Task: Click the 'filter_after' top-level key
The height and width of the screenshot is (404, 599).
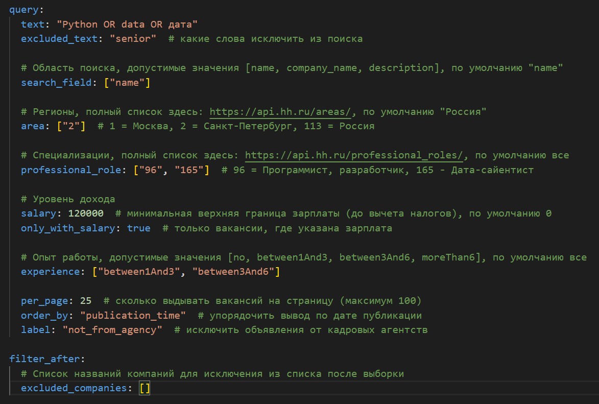Action: click(44, 359)
